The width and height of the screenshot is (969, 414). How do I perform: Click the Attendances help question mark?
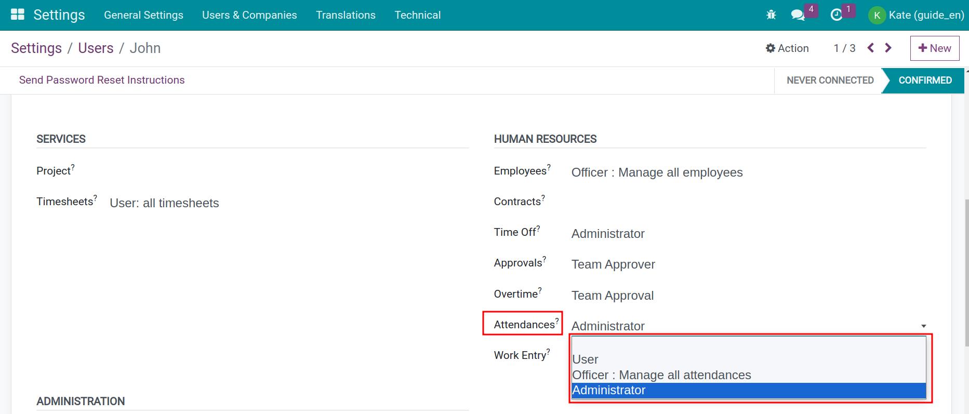[x=557, y=320]
